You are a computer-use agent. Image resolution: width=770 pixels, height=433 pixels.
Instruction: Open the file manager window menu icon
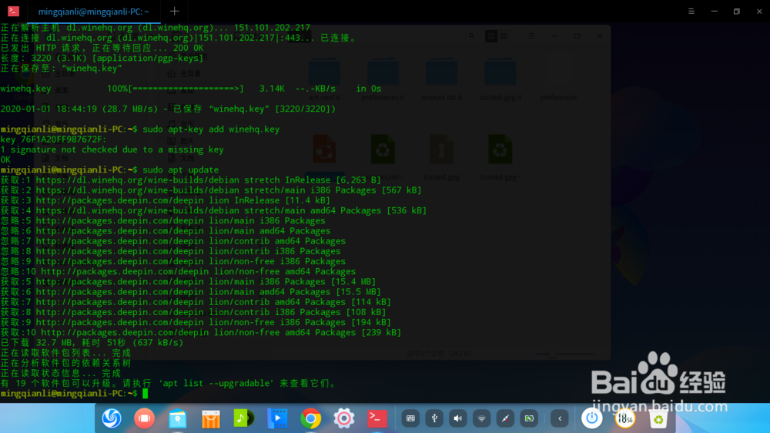pos(531,36)
